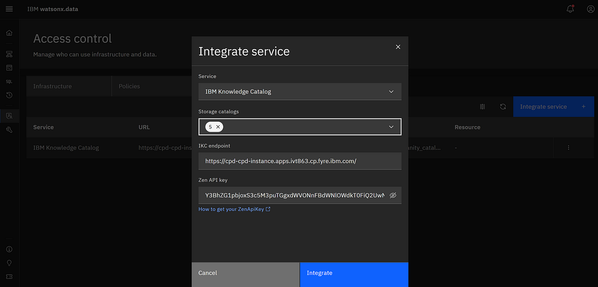
Task: Select the Access control sidebar icon
Action: coord(9,116)
